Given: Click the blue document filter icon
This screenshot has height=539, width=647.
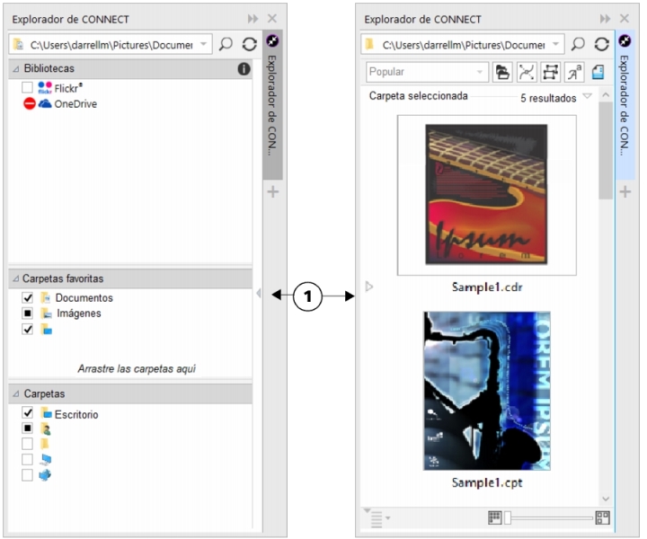Looking at the screenshot, I should click(598, 72).
